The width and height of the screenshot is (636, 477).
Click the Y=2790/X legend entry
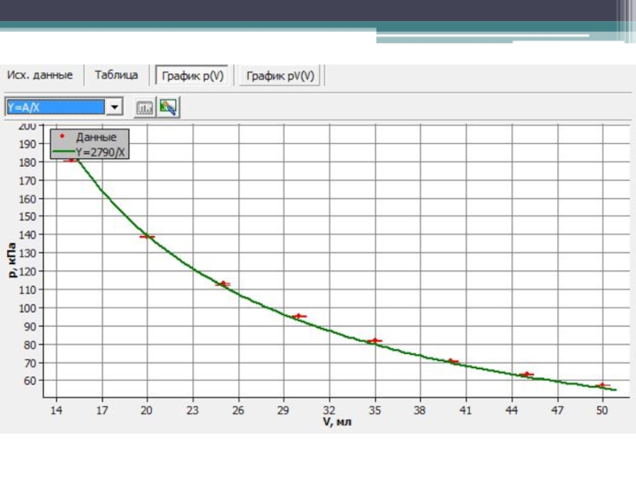coord(100,149)
